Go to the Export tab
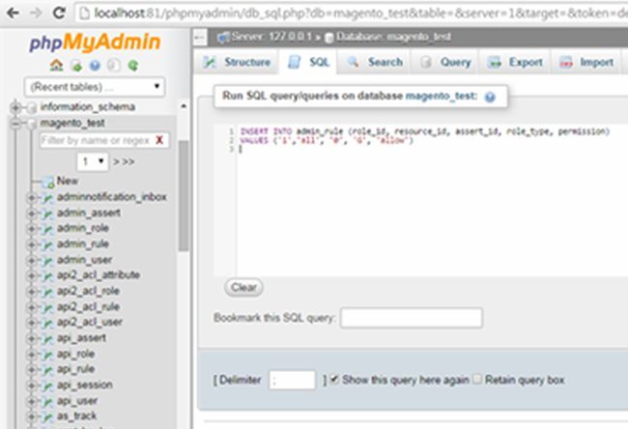The image size is (628, 429). pyautogui.click(x=515, y=62)
